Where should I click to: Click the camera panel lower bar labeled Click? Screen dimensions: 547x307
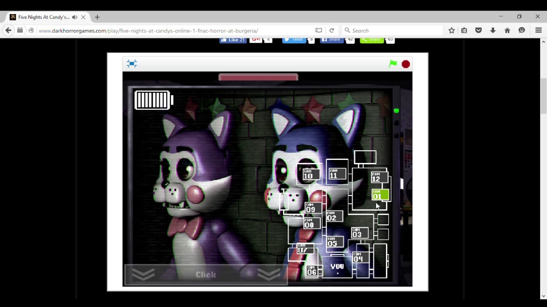(x=206, y=275)
